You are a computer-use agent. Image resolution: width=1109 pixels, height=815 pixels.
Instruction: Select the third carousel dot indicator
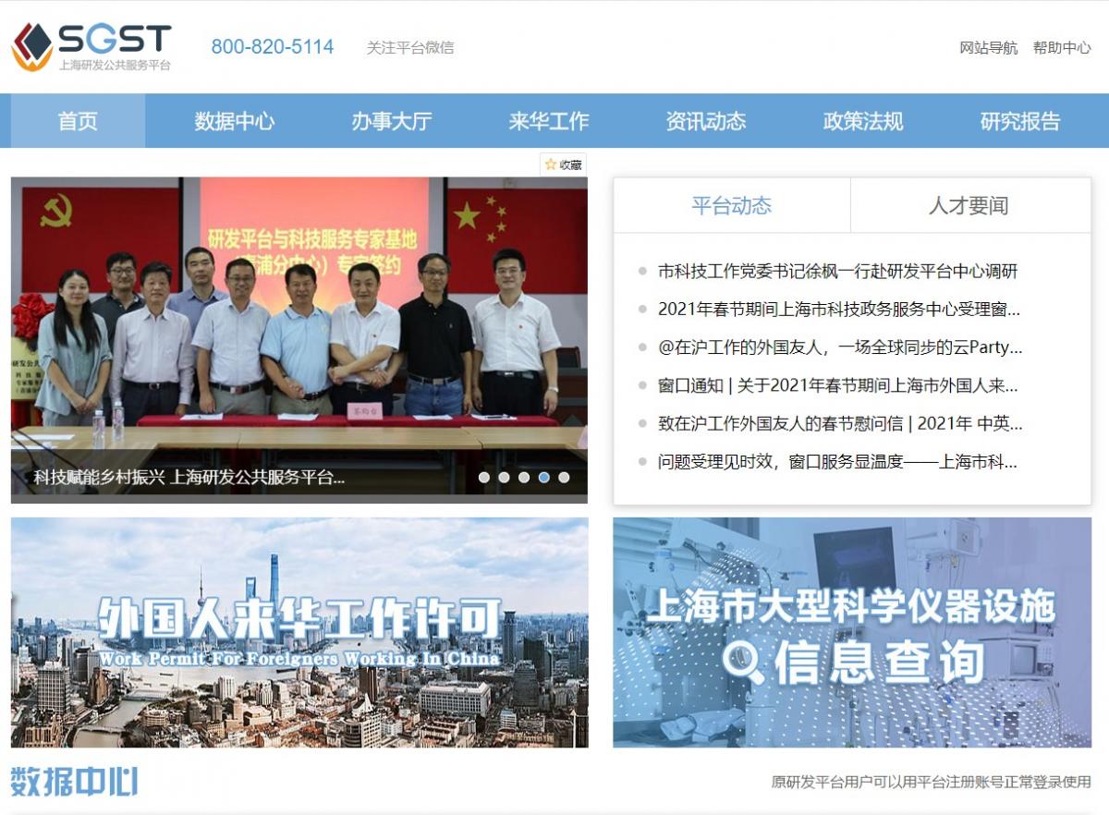click(x=524, y=478)
